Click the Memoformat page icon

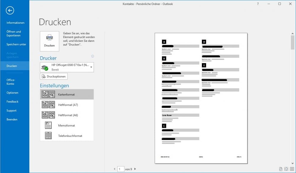click(x=48, y=125)
